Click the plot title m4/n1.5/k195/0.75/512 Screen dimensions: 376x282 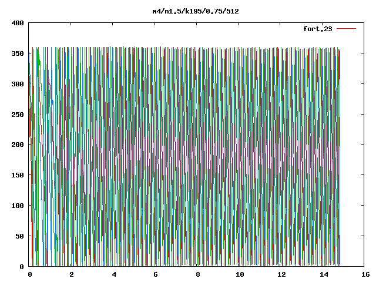click(x=196, y=11)
